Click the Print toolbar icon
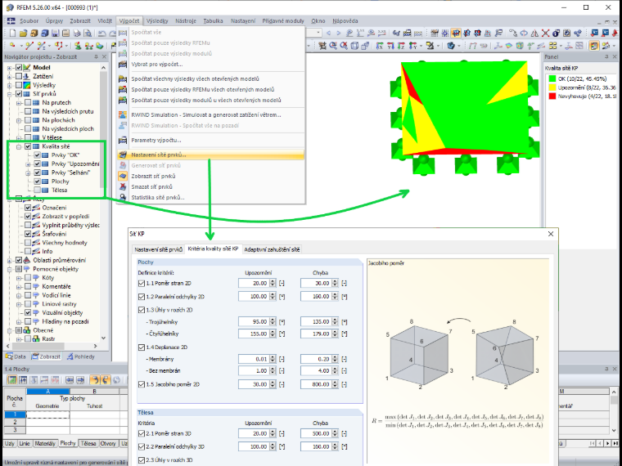Viewport: 622px width, 466px height. tap(78, 33)
